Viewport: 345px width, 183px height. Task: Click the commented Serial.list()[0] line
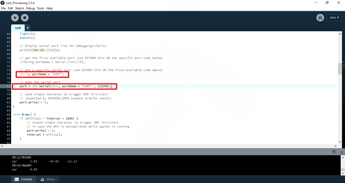52,62
